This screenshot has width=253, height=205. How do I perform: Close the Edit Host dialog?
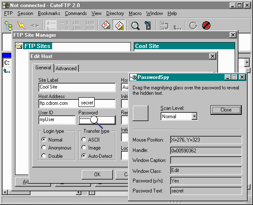tap(213, 56)
